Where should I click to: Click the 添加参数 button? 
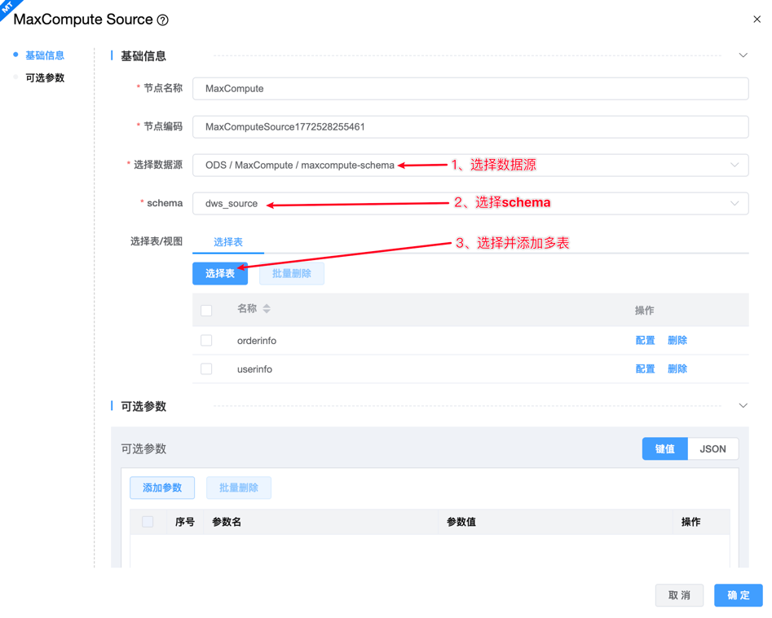click(x=162, y=488)
